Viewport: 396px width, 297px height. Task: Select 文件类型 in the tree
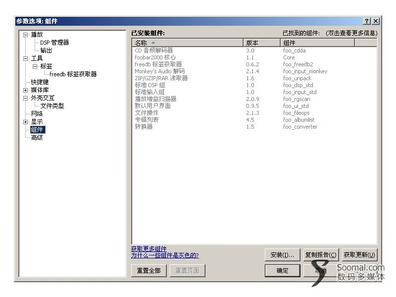(52, 106)
